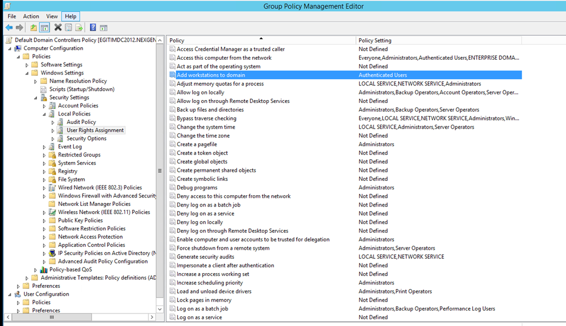Viewport: 566px width, 326px height.
Task: Collapse the Windows Settings node
Action: pos(27,73)
